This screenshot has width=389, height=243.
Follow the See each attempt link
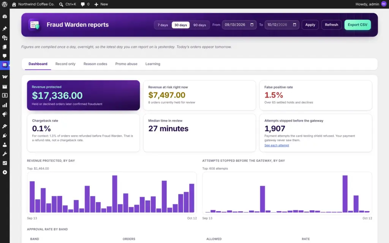coord(277,145)
